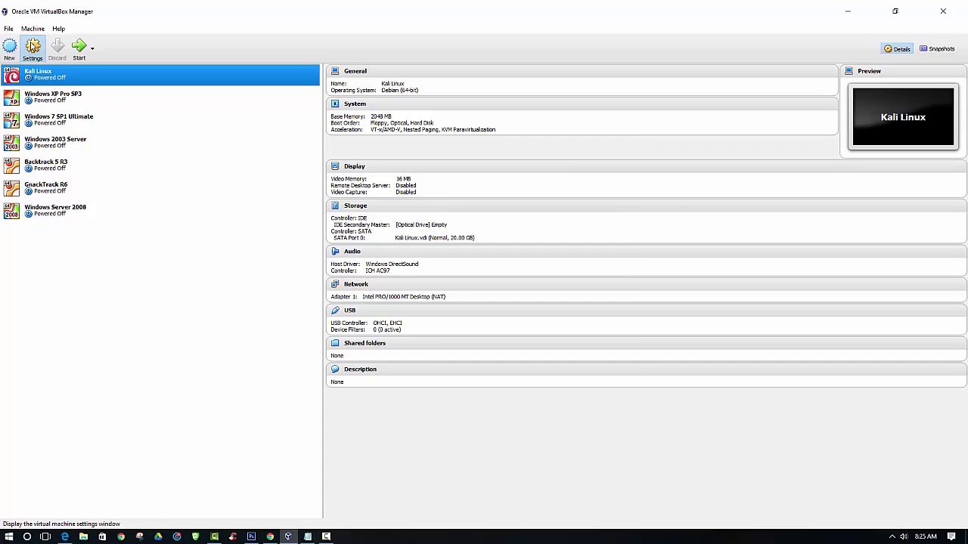Click the Cortana search circle icon

(27, 536)
